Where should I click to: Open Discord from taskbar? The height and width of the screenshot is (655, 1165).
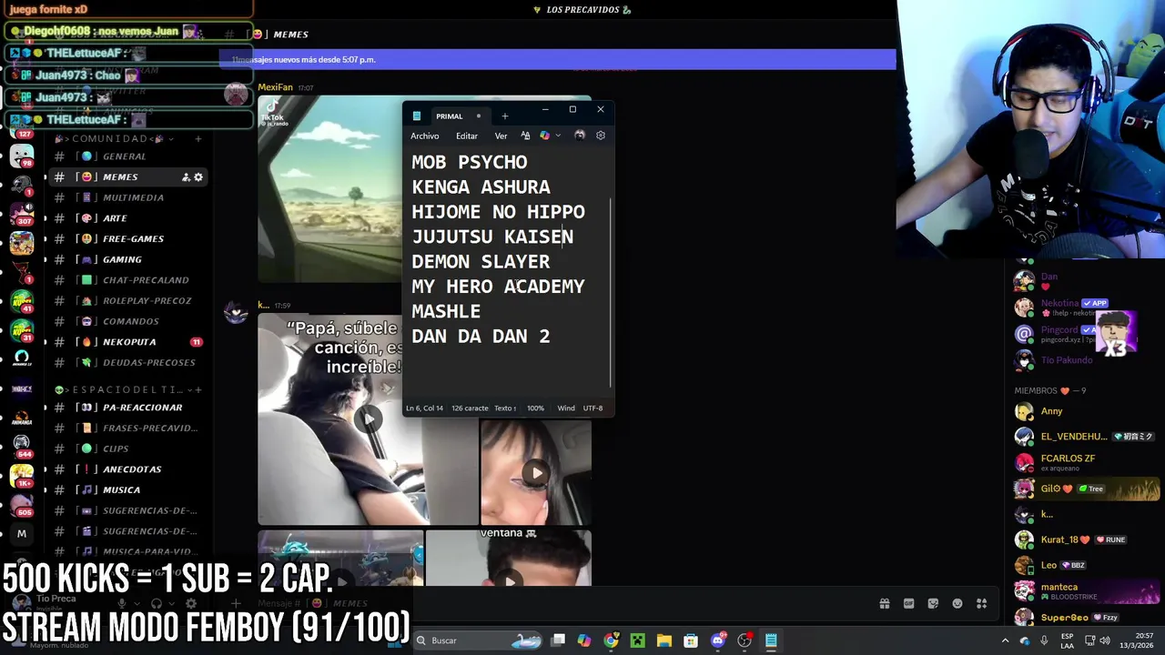coord(717,640)
